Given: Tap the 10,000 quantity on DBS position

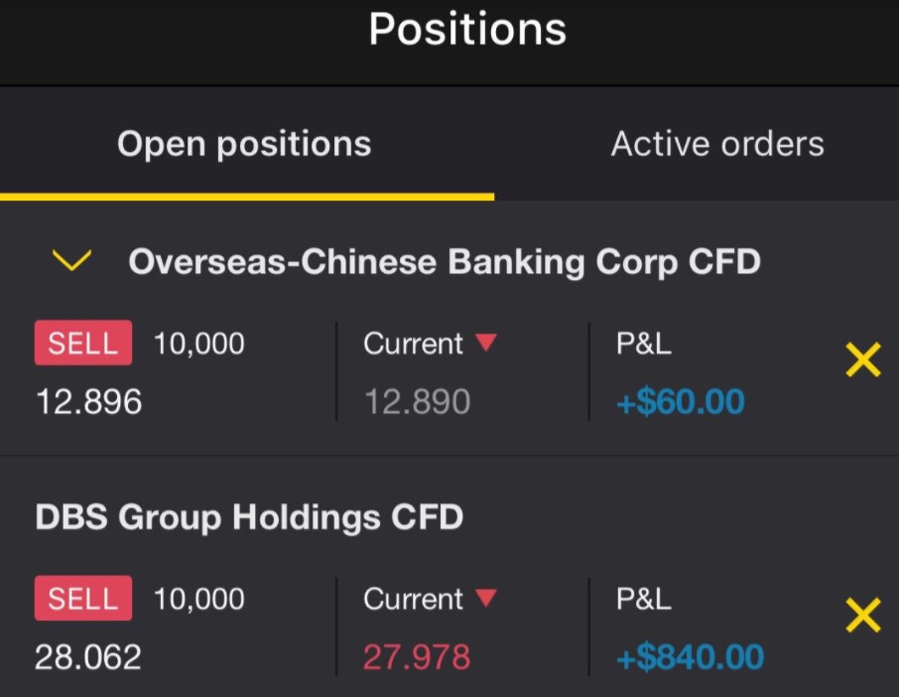Looking at the screenshot, I should [x=198, y=599].
